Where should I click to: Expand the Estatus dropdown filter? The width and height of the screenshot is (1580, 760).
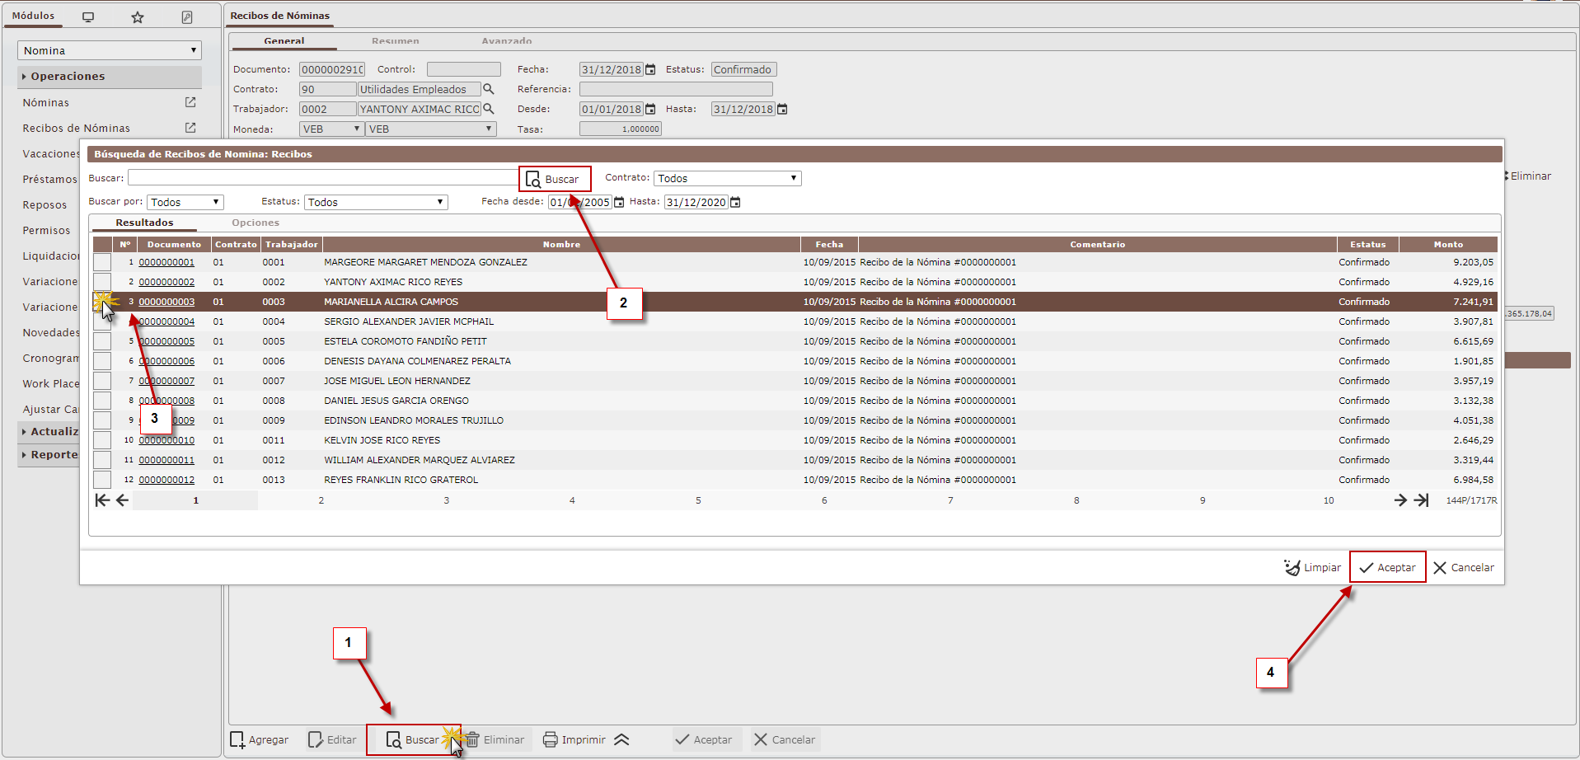(376, 203)
